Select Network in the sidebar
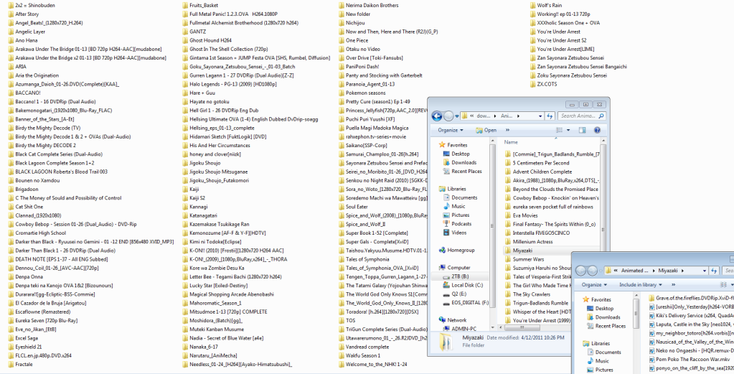 tap(452, 320)
